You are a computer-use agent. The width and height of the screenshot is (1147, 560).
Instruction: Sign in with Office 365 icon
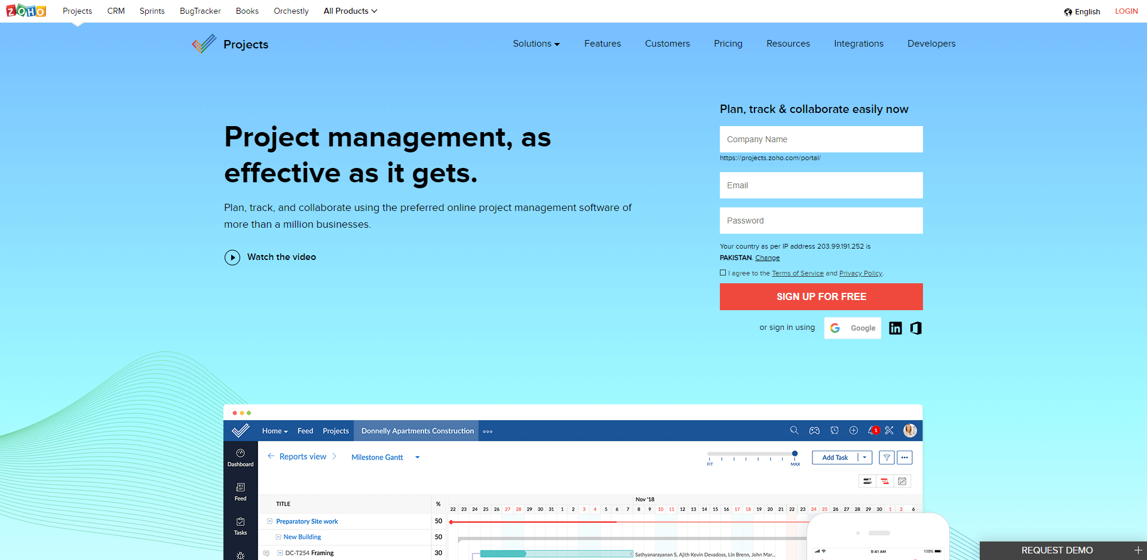point(916,328)
